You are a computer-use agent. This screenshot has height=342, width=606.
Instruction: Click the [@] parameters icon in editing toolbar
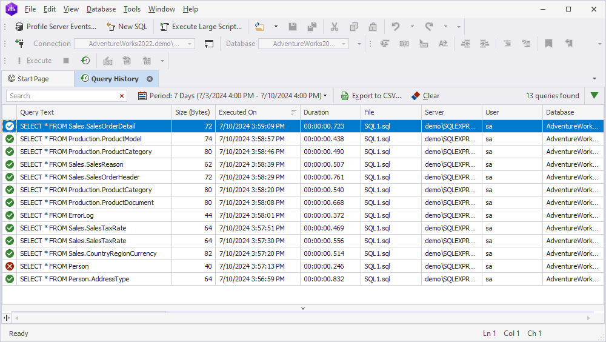pyautogui.click(x=404, y=43)
